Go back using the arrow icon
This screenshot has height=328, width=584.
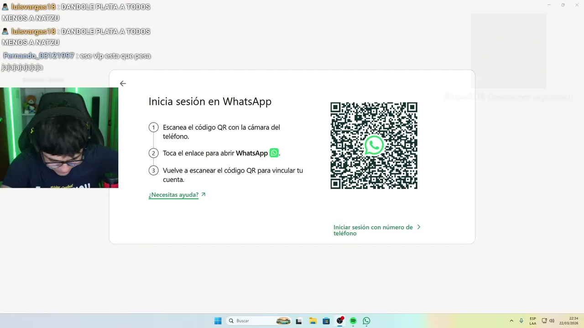[x=123, y=83]
